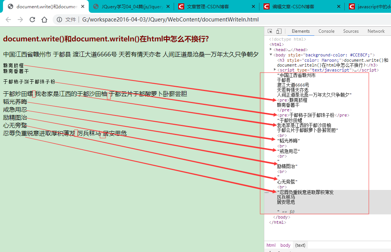Screen dimensions: 391x252
Task: Click the page text line starting 于都炒田螺
Action: click(x=95, y=94)
